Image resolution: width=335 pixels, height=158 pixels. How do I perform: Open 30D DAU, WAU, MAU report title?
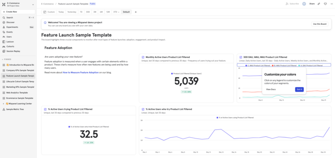265,57
